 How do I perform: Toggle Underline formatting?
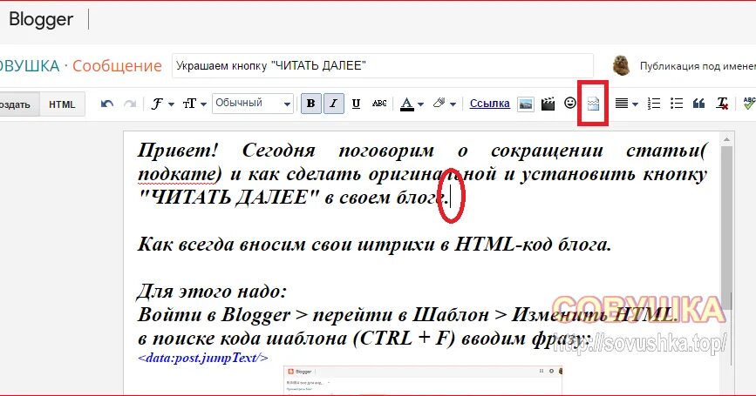[356, 104]
